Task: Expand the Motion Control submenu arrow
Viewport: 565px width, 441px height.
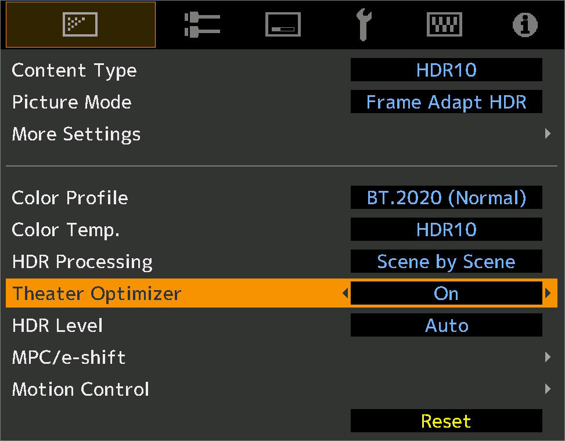Action: [x=548, y=389]
